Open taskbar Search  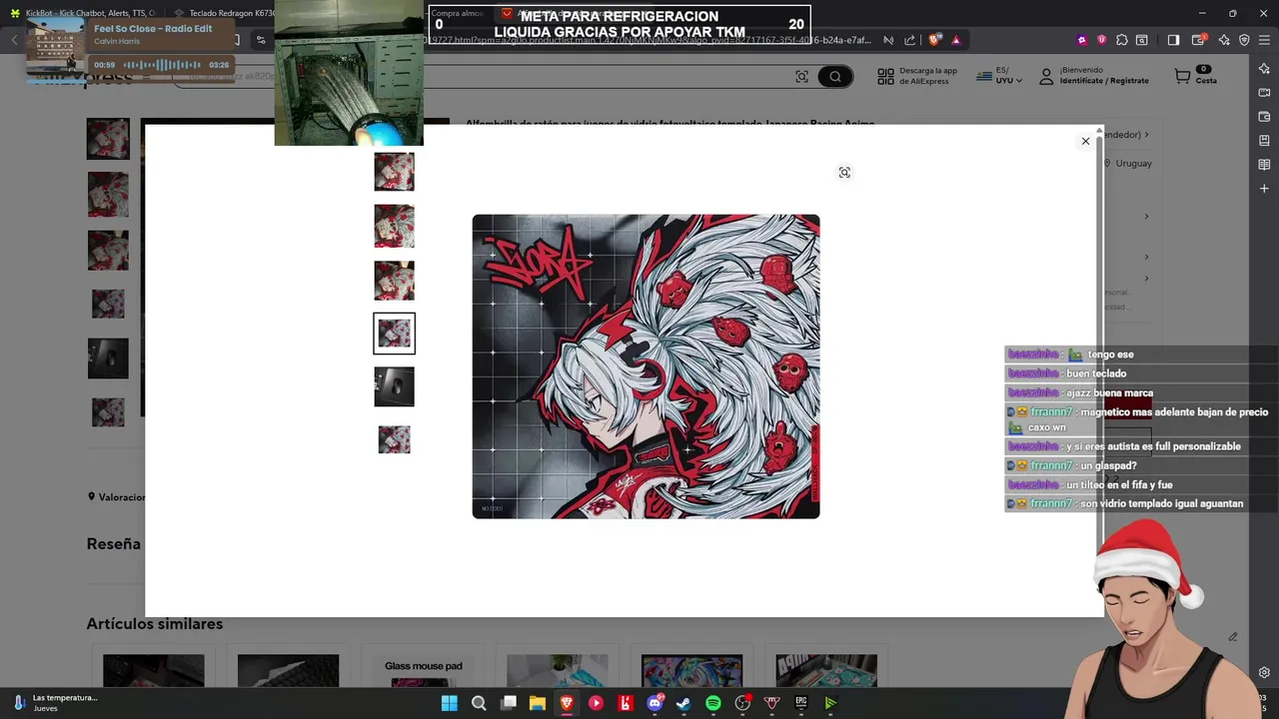pyautogui.click(x=479, y=703)
